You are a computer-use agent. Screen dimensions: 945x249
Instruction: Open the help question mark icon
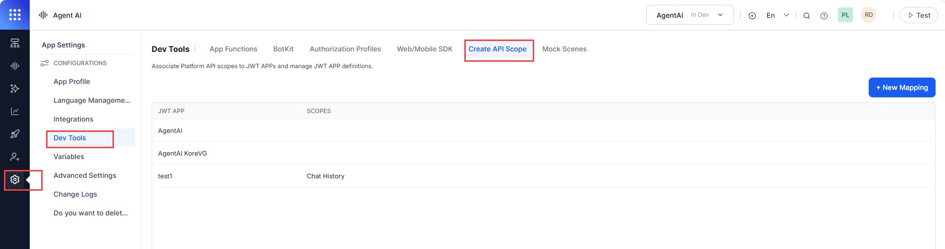(824, 16)
